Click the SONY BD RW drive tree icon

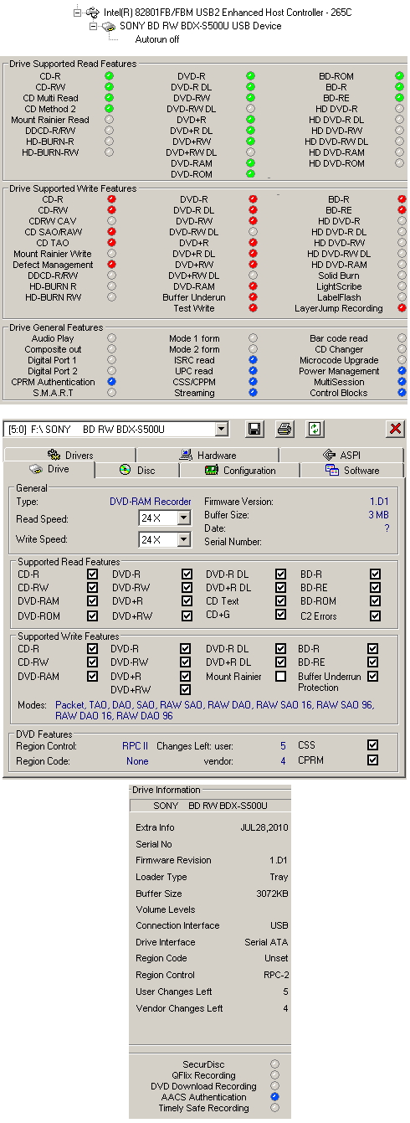coord(109,27)
